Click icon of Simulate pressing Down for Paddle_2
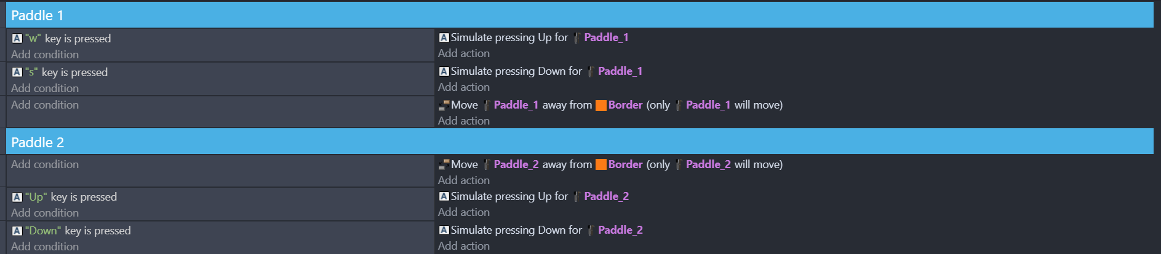Viewport: 1161px width, 254px height. (x=444, y=230)
